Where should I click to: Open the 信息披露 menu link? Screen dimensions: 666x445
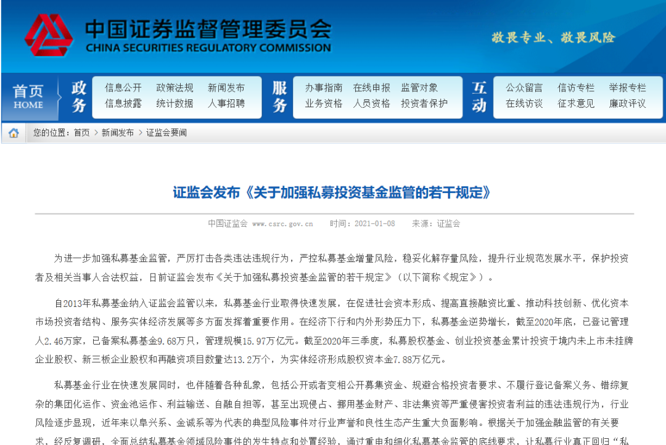click(x=123, y=104)
